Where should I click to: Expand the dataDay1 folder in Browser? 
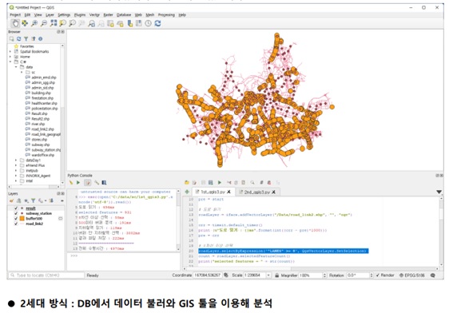(16, 160)
